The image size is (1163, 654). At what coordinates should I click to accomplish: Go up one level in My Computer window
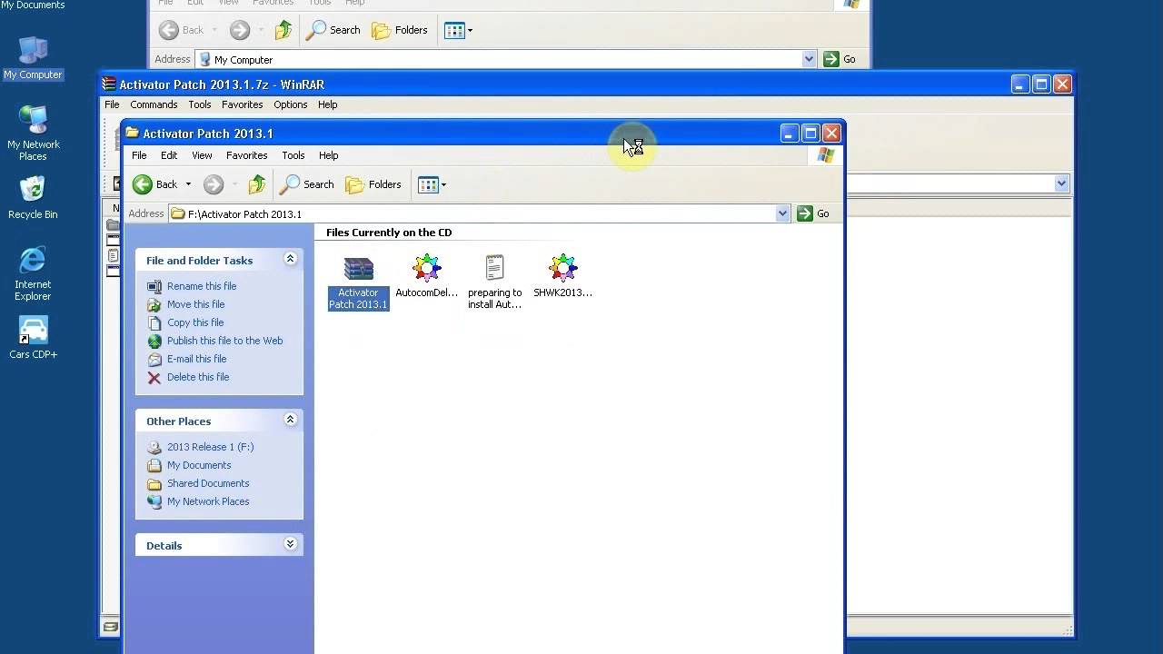coord(283,30)
